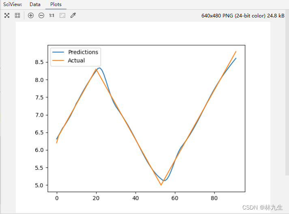
Task: Select the Plots tab
Action: pos(56,4)
